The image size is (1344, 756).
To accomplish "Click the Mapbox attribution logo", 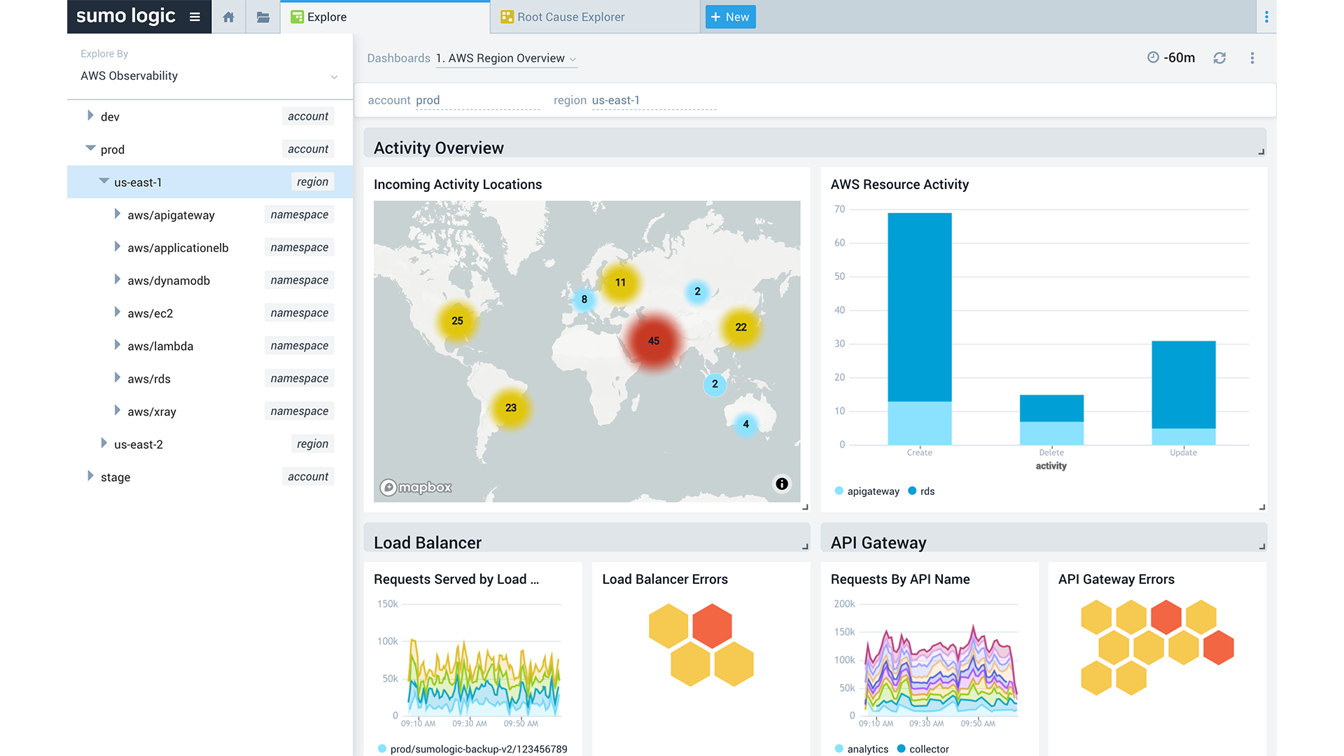I will [415, 487].
